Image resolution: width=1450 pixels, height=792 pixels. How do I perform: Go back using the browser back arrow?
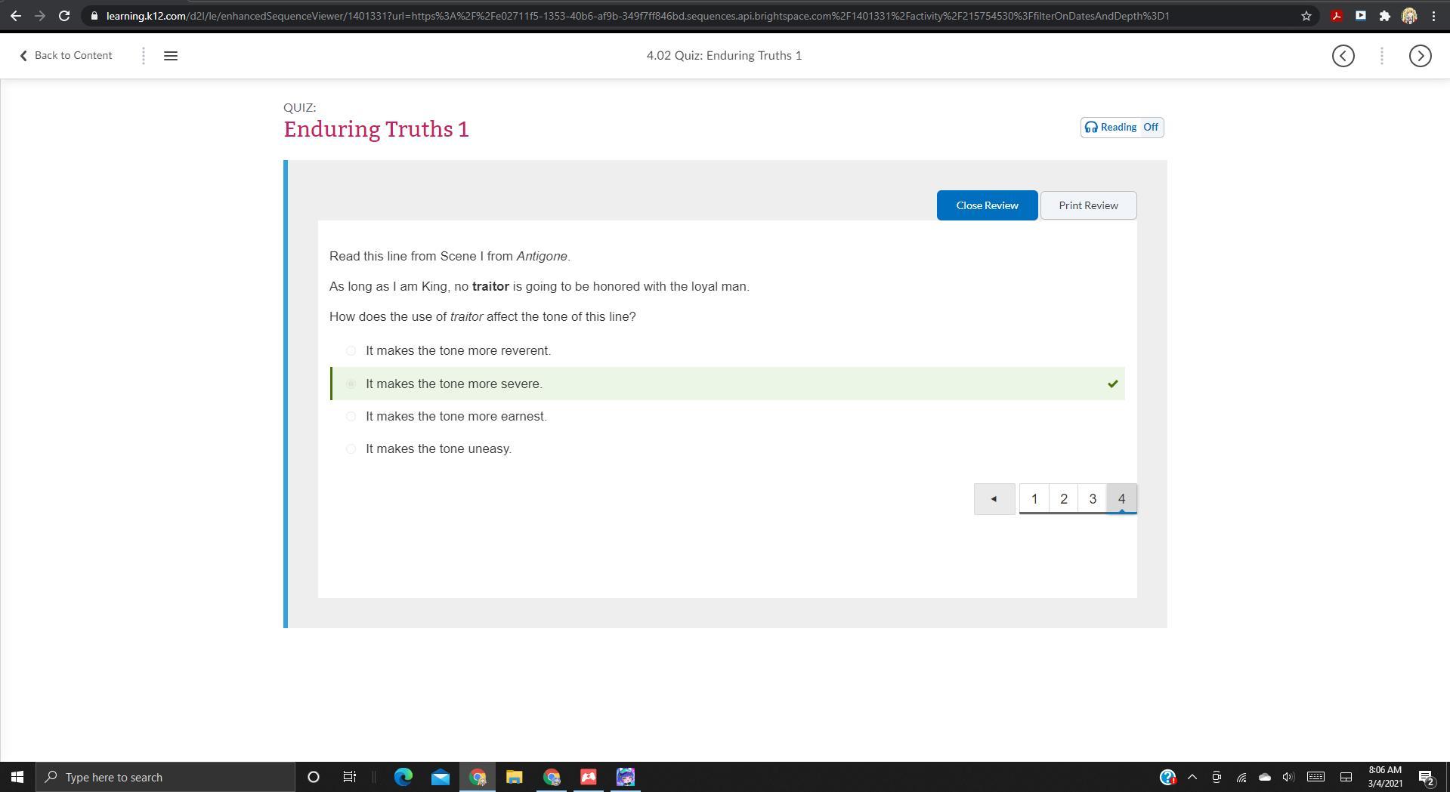pyautogui.click(x=16, y=16)
